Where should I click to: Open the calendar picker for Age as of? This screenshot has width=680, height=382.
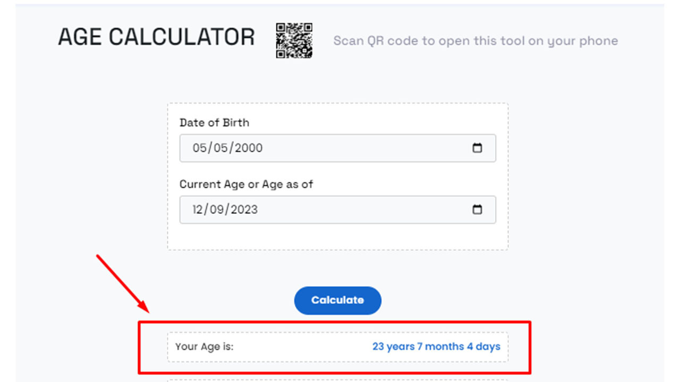477,210
